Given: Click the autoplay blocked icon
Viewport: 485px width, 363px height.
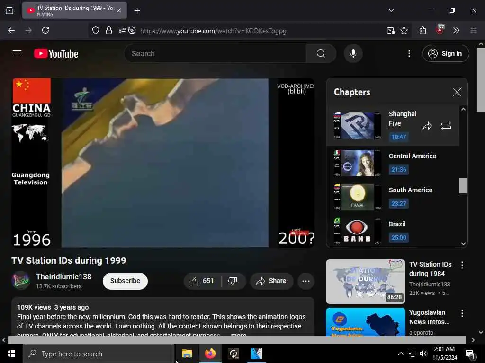Looking at the screenshot, I should 132,30.
